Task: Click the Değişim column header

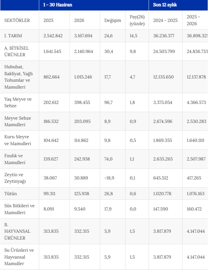Action: tap(112, 20)
